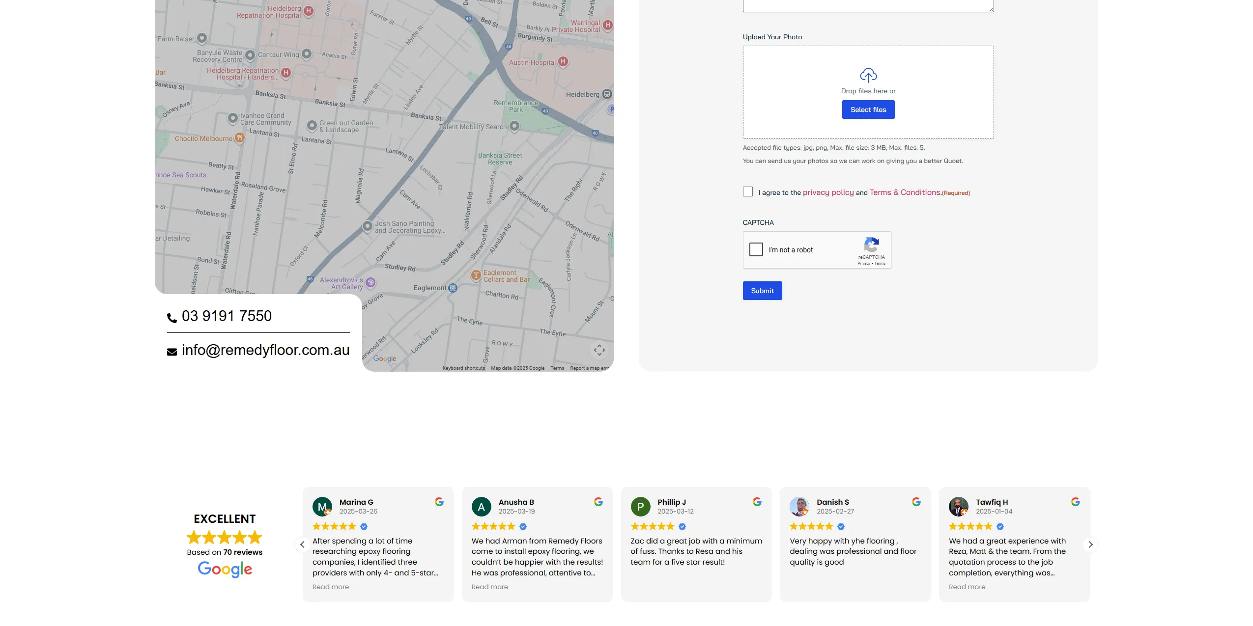Show next reviews with right arrow
1253x626 pixels.
point(1090,544)
